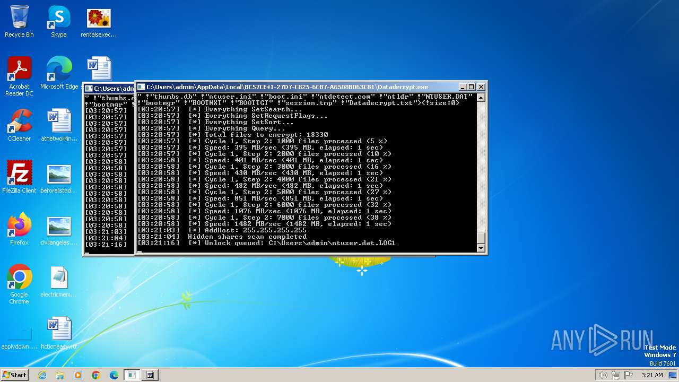Switch to second console taskbar button
The image size is (679, 382).
pyautogui.click(x=150, y=375)
